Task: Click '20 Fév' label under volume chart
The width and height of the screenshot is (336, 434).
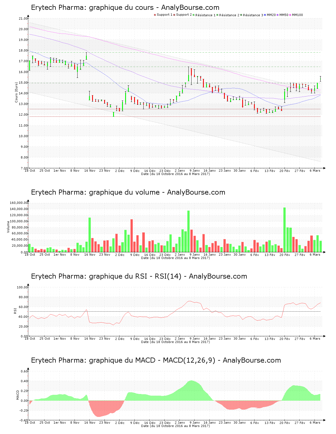Action: click(285, 255)
